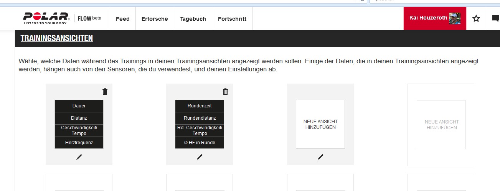Add new view in third slot

320,124
